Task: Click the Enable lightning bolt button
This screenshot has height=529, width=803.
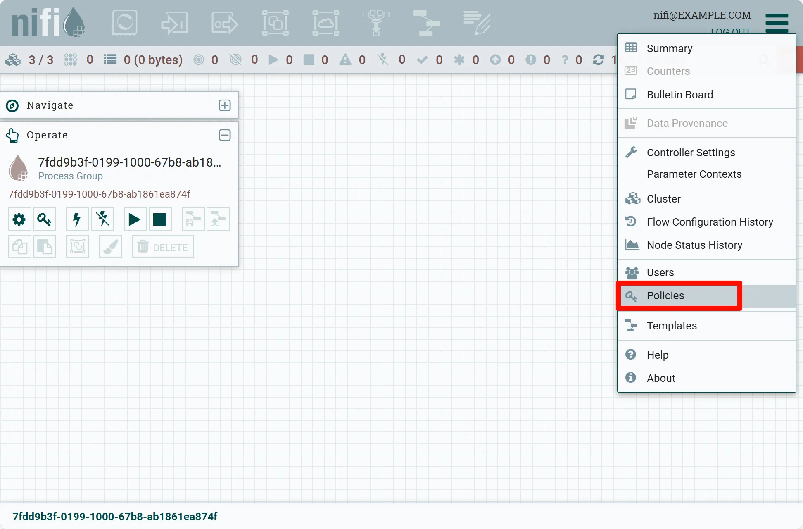Action: (77, 219)
